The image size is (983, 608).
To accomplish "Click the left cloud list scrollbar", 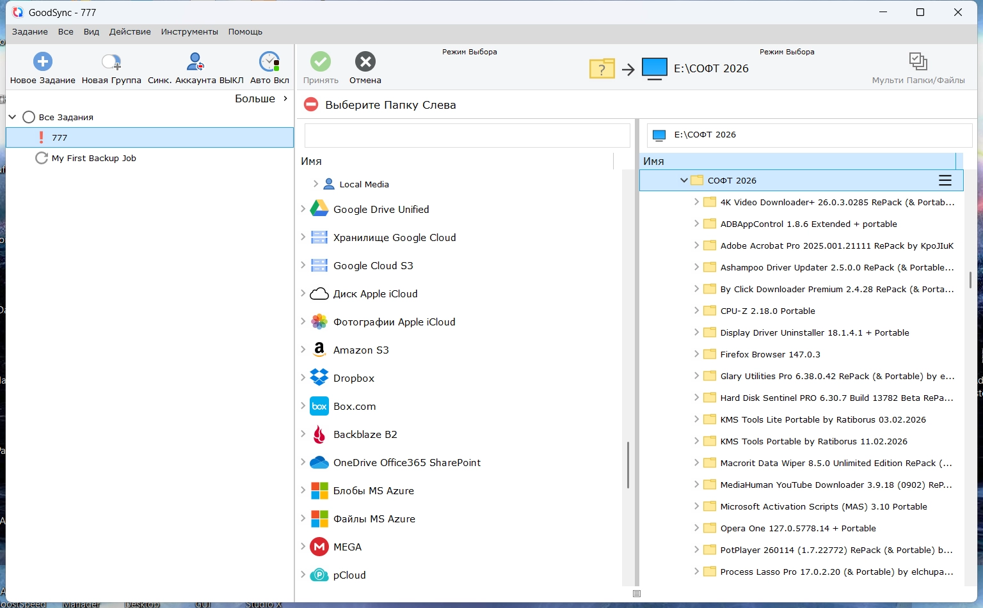I will click(628, 465).
